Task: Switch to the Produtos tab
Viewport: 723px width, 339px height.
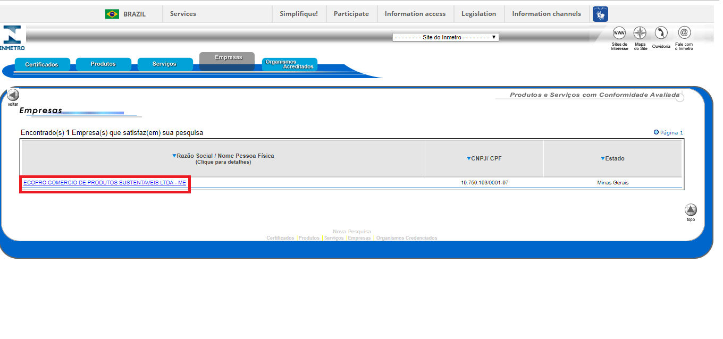Action: pyautogui.click(x=103, y=64)
